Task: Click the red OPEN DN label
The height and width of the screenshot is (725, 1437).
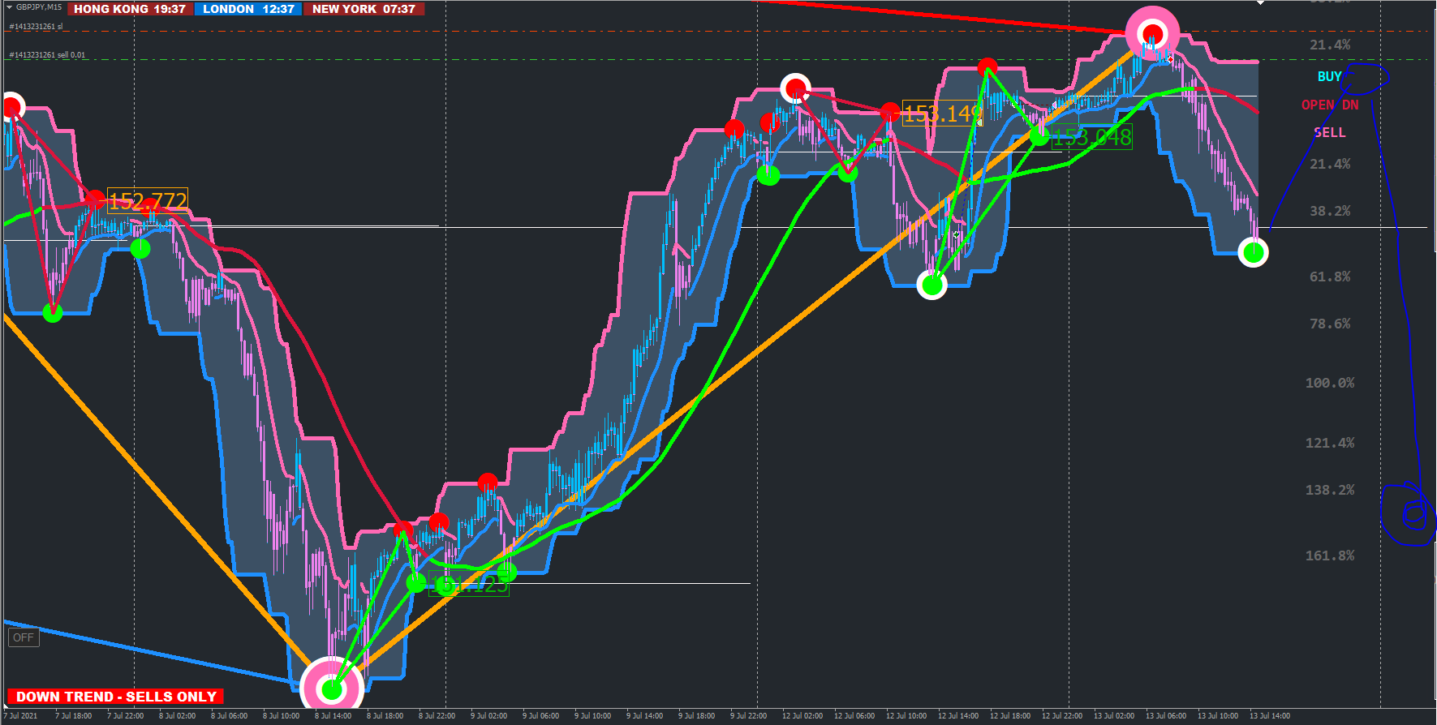Action: 1330,105
